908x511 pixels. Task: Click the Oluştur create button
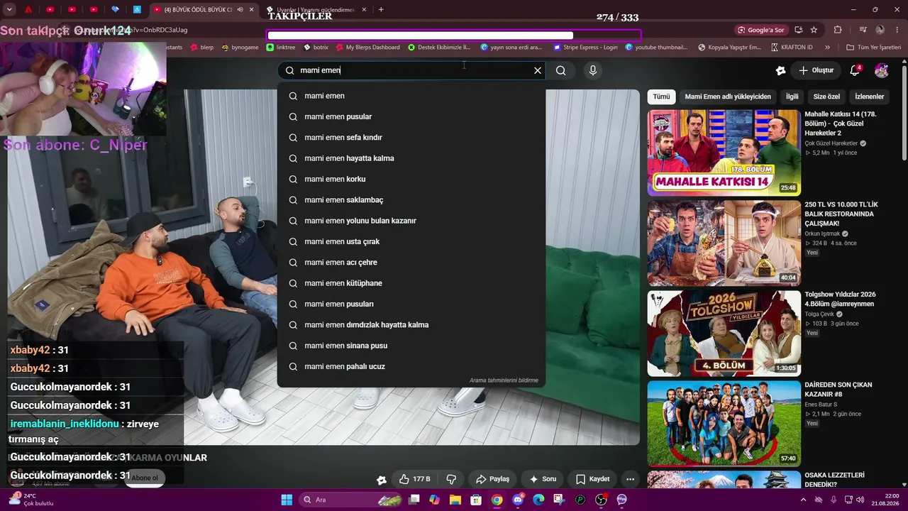point(816,70)
